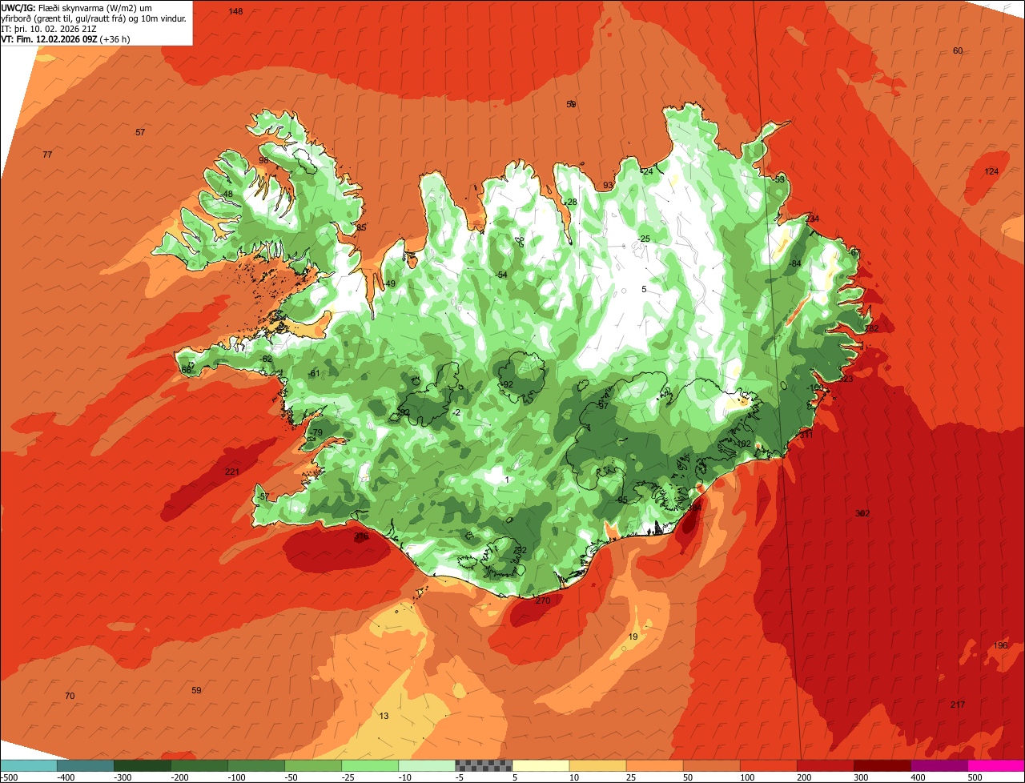This screenshot has width=1025, height=783.
Task: Click the map value '221' west of Reykjanes
Action: coord(232,472)
